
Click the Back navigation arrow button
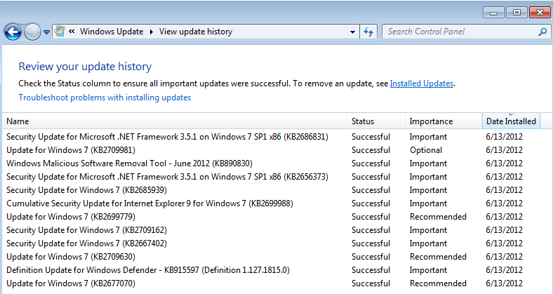13,32
